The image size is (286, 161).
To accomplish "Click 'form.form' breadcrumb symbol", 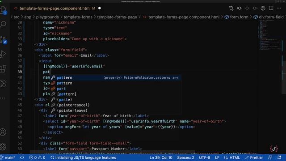I will tap(239, 17).
